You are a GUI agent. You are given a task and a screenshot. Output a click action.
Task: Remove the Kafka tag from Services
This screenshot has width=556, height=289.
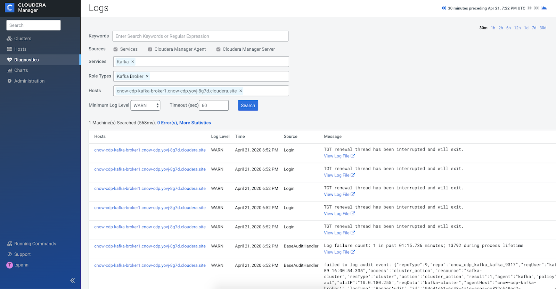click(x=132, y=62)
